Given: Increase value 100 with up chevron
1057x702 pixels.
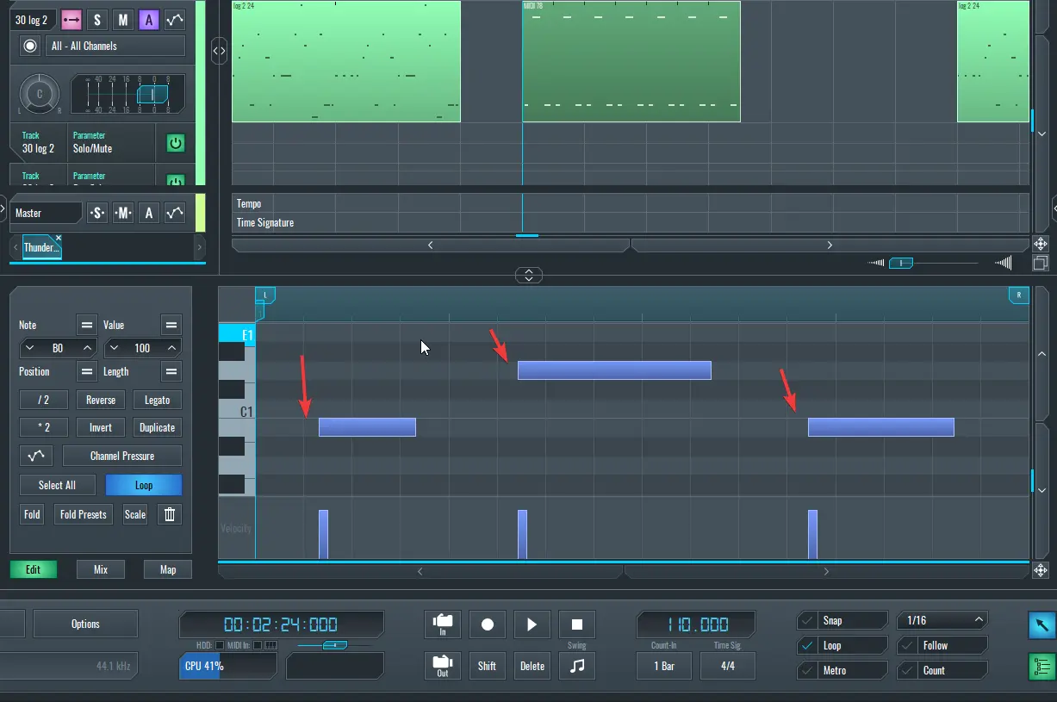Looking at the screenshot, I should click(171, 348).
